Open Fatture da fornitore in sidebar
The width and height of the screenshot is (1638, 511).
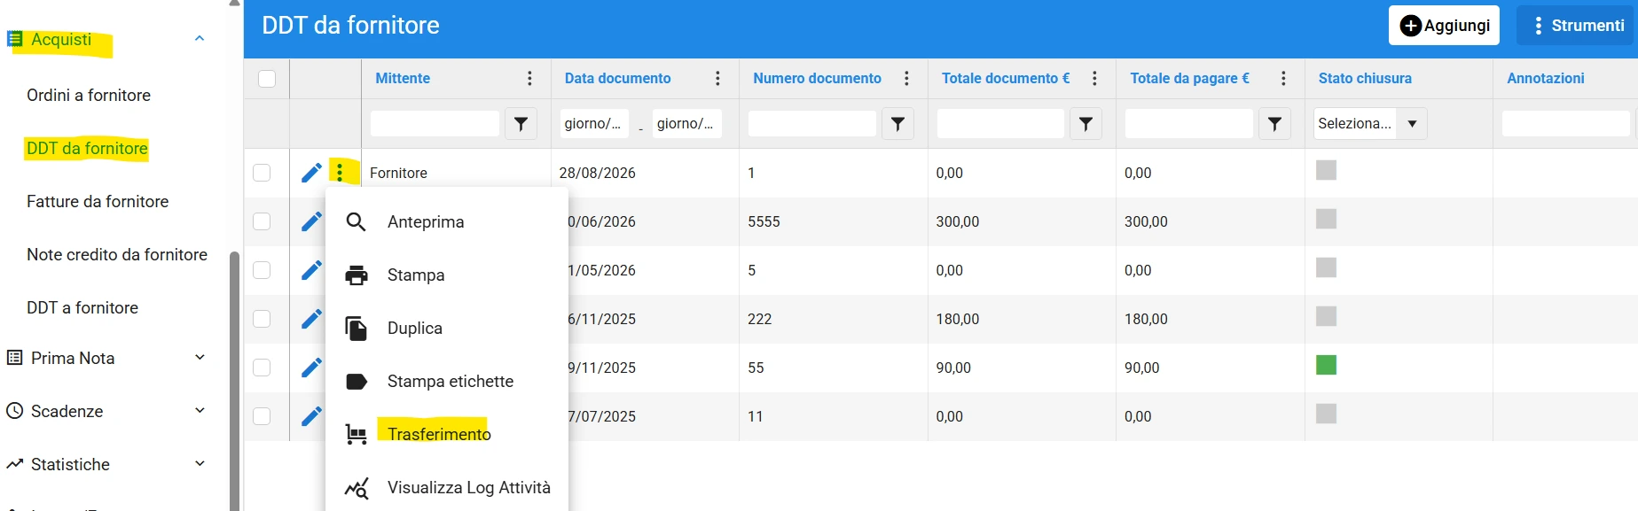pyautogui.click(x=98, y=202)
